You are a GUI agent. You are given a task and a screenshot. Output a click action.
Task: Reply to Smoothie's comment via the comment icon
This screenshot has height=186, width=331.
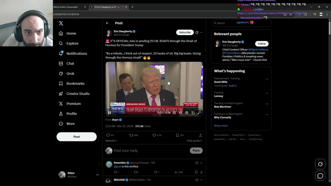(x=115, y=172)
